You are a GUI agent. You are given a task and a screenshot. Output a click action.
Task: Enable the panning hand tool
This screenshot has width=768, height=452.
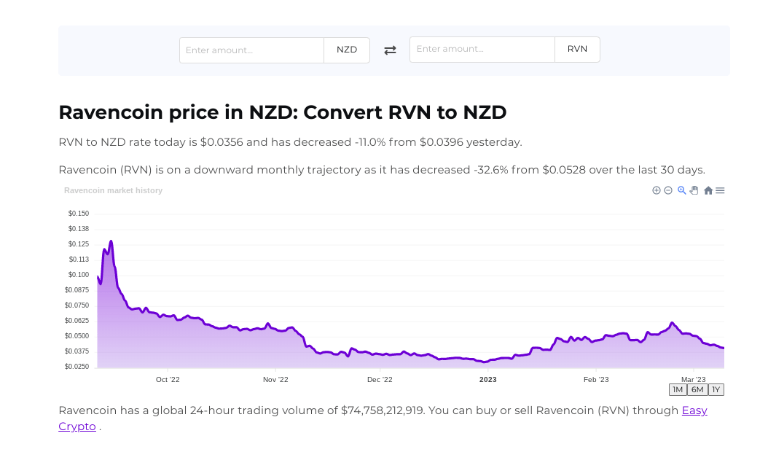pos(694,190)
